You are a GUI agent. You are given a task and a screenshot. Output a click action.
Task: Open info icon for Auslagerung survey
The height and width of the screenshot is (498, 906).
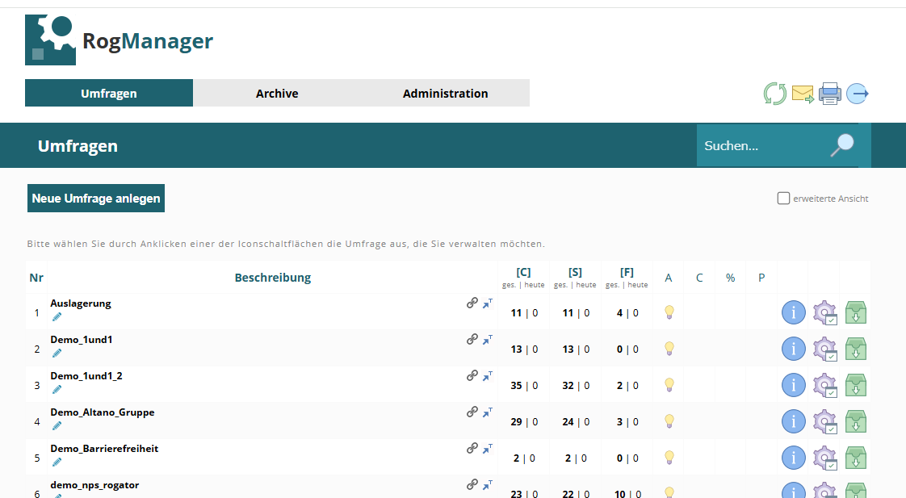pos(793,312)
